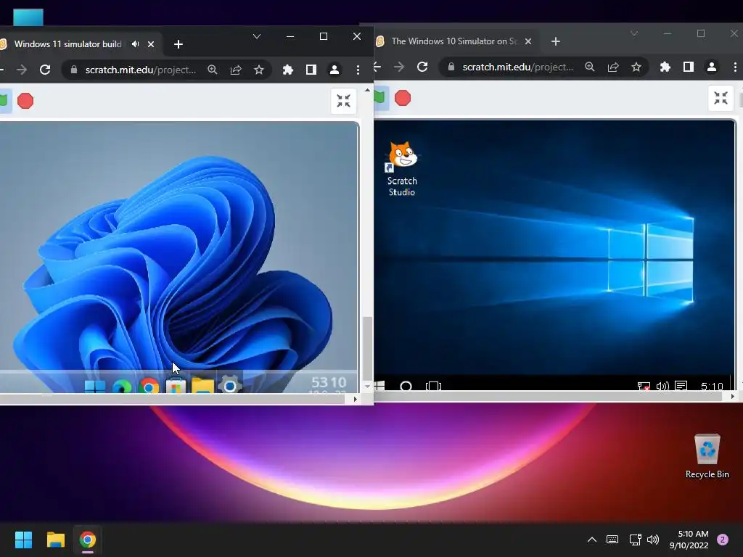The width and height of the screenshot is (743, 557).
Task: Click Cortana circle in Windows 10 simulator taskbar
Action: [x=406, y=386]
